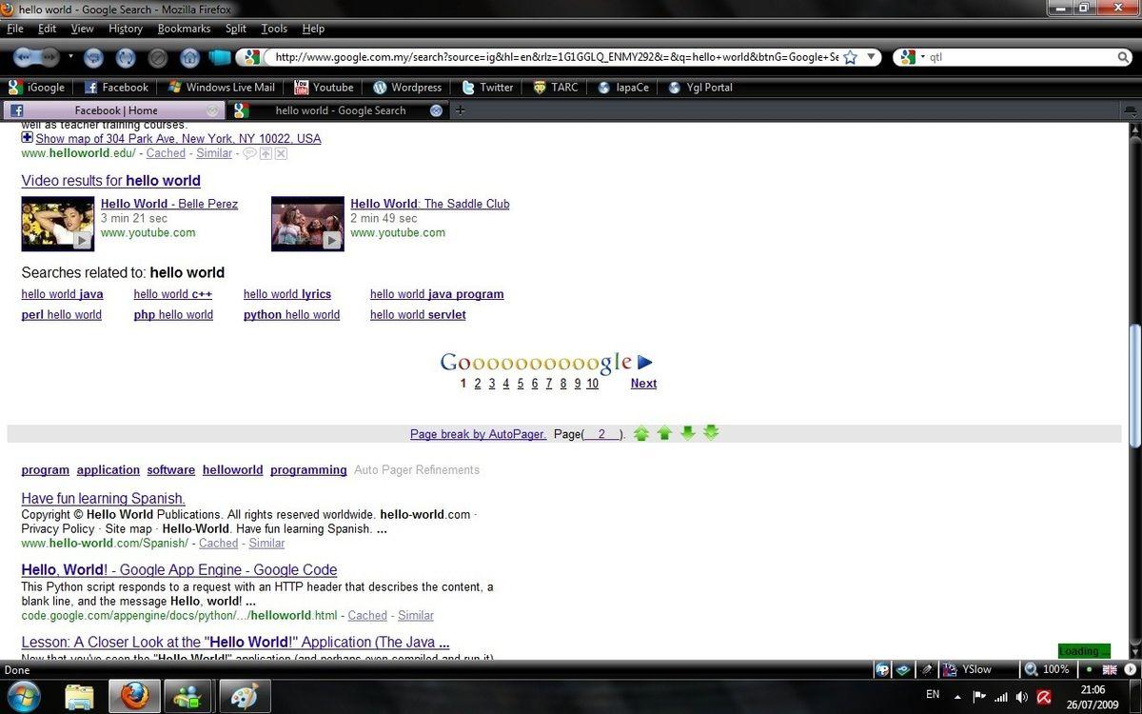
Task: Click the comment bubble icon beside helloworld.edu
Action: 249,153
